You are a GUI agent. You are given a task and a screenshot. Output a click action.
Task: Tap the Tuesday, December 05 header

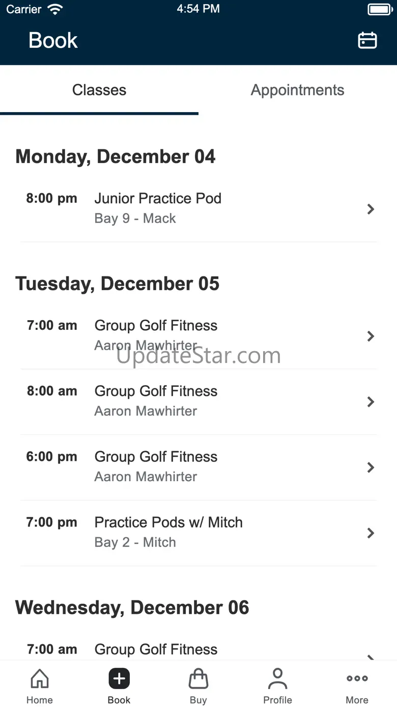point(118,283)
